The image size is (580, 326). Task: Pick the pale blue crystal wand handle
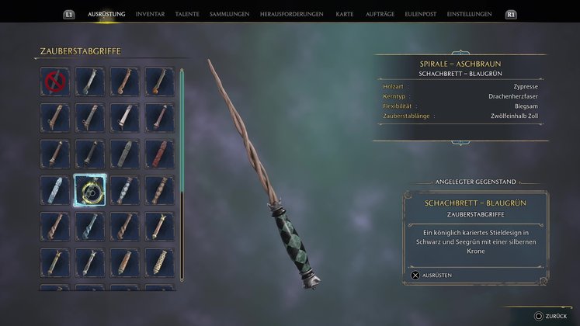tap(55, 190)
